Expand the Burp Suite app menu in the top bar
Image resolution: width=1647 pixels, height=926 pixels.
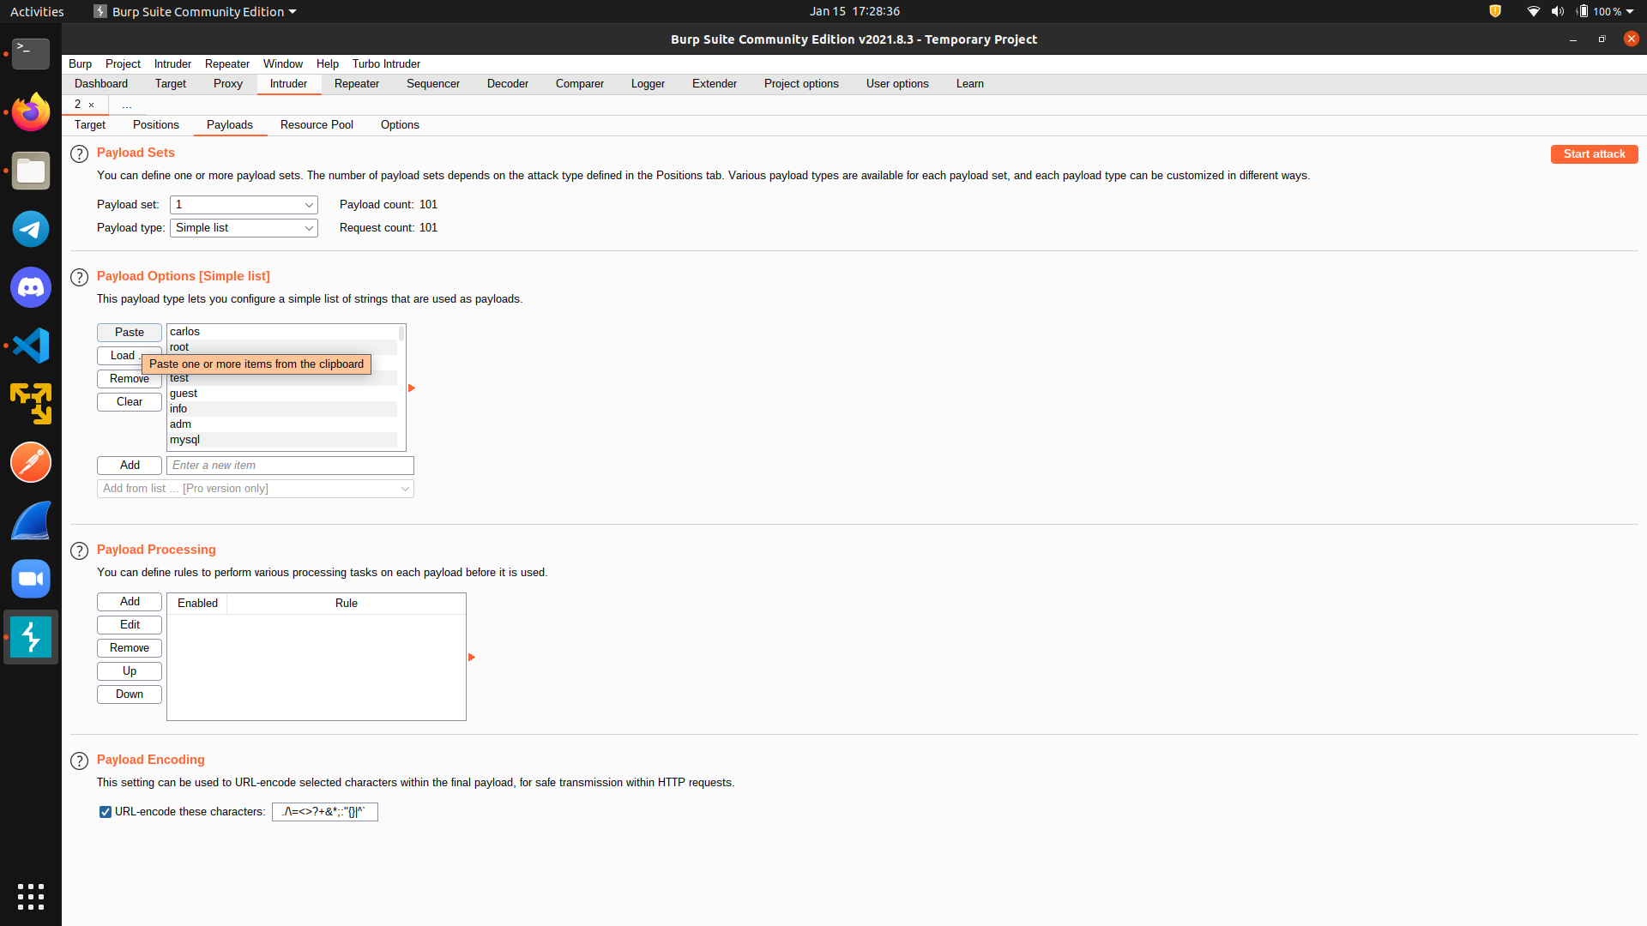pos(196,11)
